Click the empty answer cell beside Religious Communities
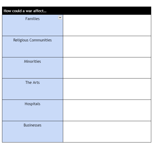The height and width of the screenshot is (145, 153). 107,47
